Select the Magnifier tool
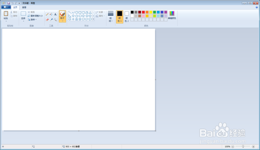The image size is (260, 150). click(55, 20)
